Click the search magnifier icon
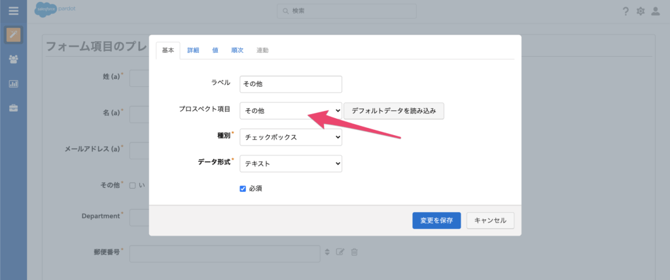670x280 pixels. (x=287, y=11)
